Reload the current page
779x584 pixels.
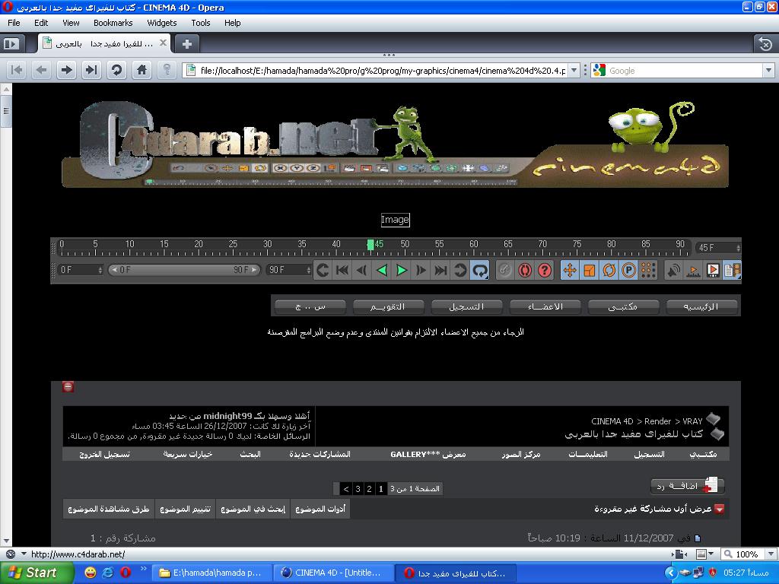click(x=116, y=70)
